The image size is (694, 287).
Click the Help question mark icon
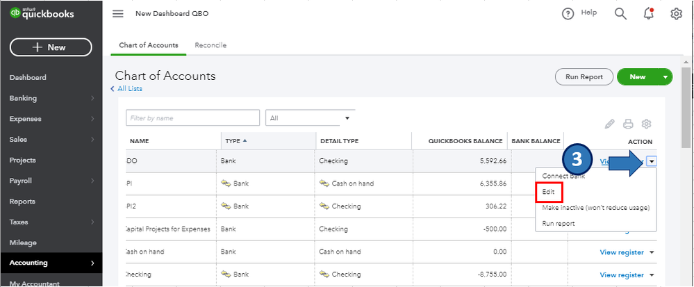(x=568, y=14)
